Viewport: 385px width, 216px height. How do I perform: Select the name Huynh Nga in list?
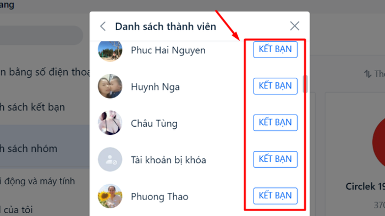click(155, 87)
